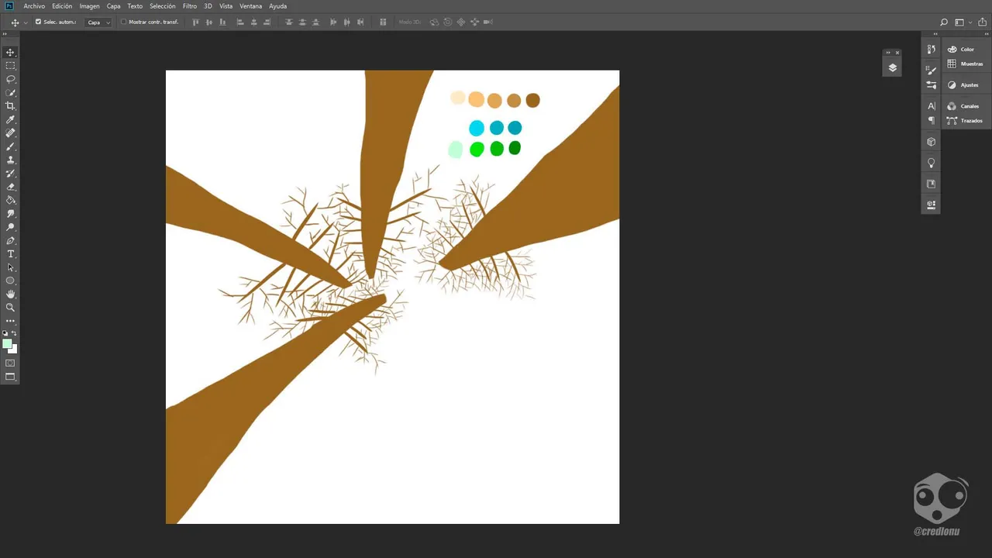
Task: Collapse the Color panels column
Action: [987, 34]
